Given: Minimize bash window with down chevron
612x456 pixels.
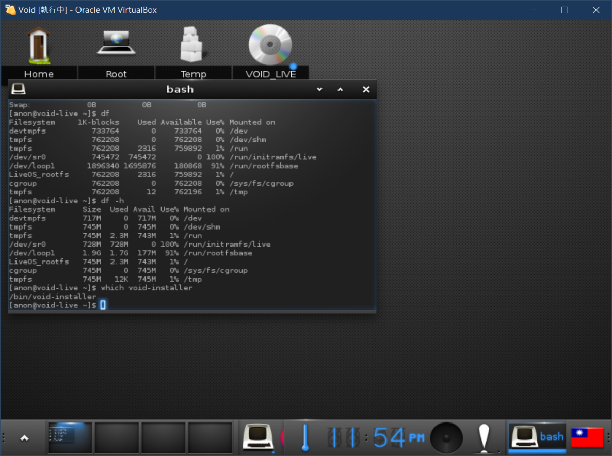Looking at the screenshot, I should click(x=319, y=89).
